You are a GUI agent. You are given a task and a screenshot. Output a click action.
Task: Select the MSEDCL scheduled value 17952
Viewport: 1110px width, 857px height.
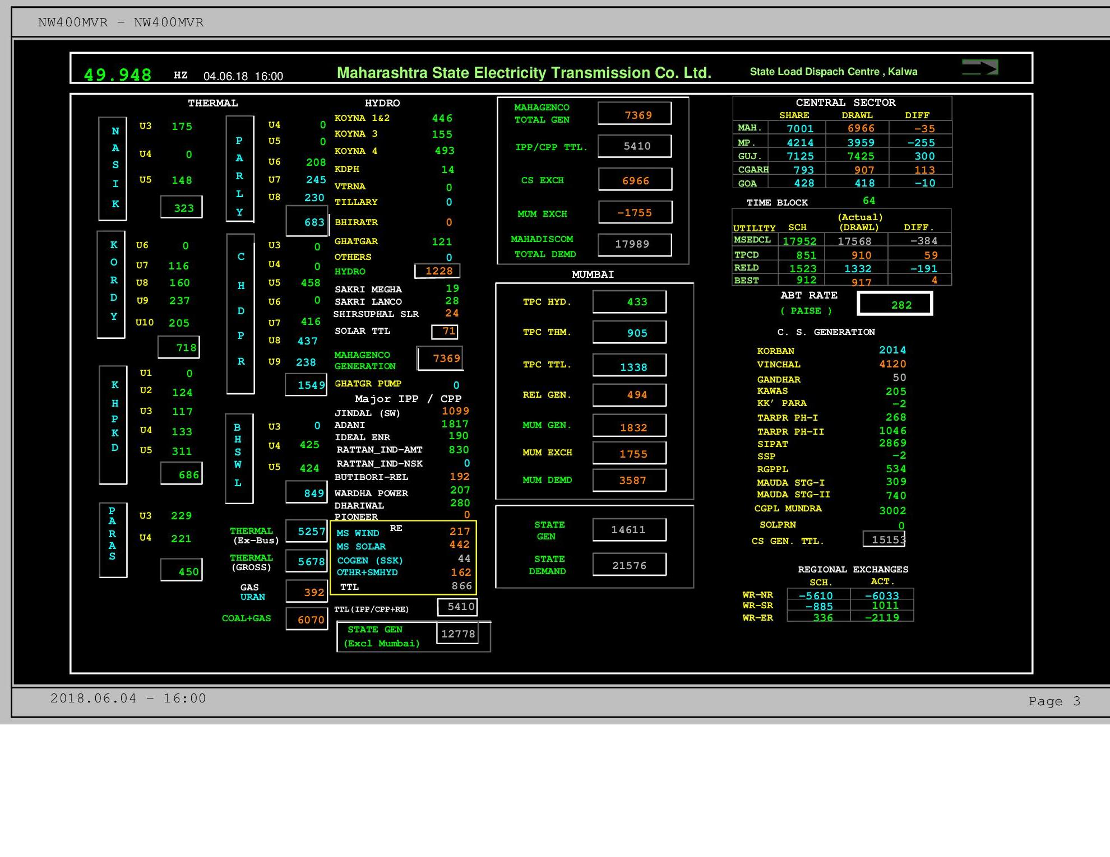799,241
